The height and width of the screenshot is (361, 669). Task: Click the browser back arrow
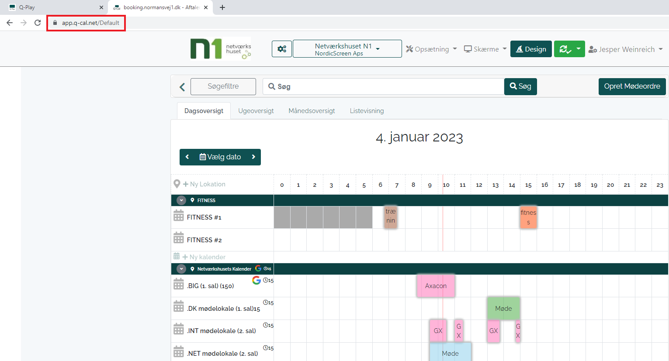pyautogui.click(x=10, y=23)
